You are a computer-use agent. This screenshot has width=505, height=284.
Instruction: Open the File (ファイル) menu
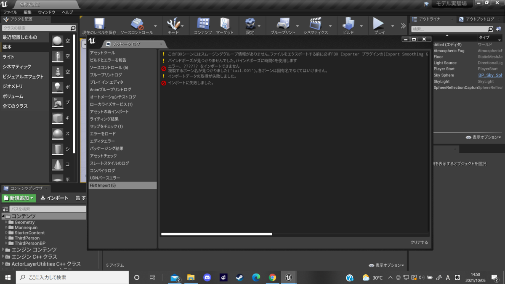pos(10,12)
